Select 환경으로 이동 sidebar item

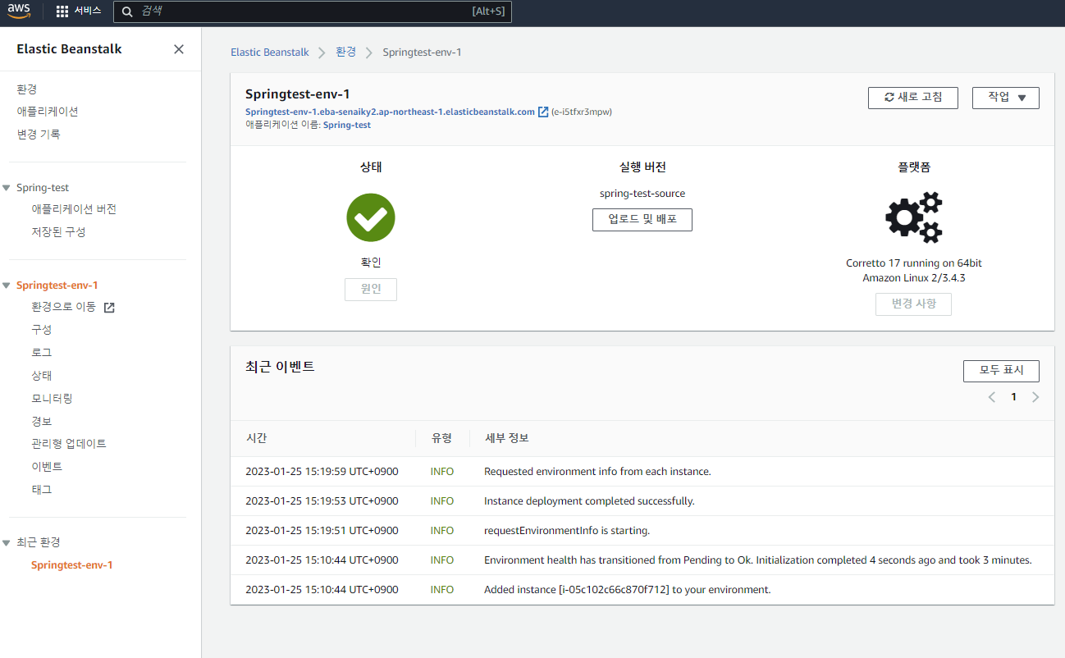coord(64,307)
